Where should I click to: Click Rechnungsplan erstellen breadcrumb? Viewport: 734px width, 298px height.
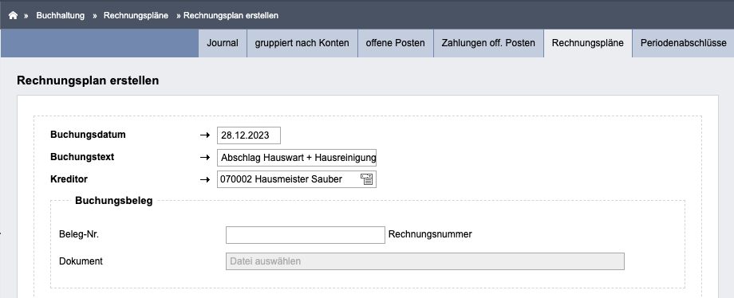pyautogui.click(x=231, y=15)
